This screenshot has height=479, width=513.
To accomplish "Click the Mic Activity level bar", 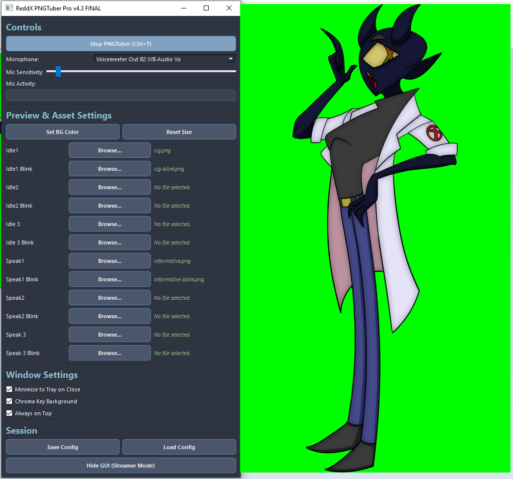I will pos(121,95).
